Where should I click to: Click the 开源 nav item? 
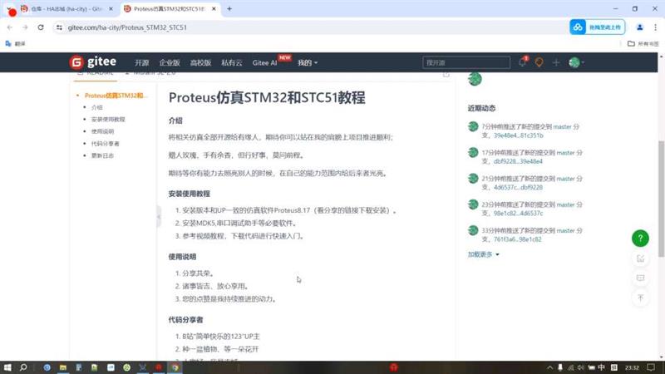point(141,63)
